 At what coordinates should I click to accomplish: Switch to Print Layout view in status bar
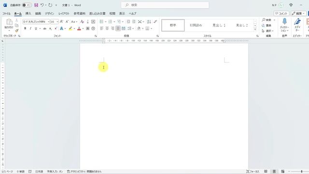tap(274, 172)
